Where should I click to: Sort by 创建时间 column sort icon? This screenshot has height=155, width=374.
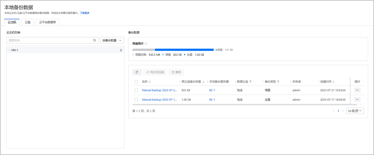(333, 82)
